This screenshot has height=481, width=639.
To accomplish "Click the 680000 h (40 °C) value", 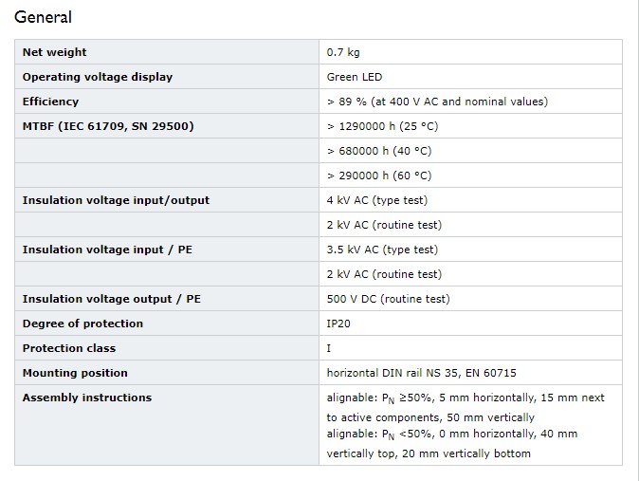I will coord(379,151).
